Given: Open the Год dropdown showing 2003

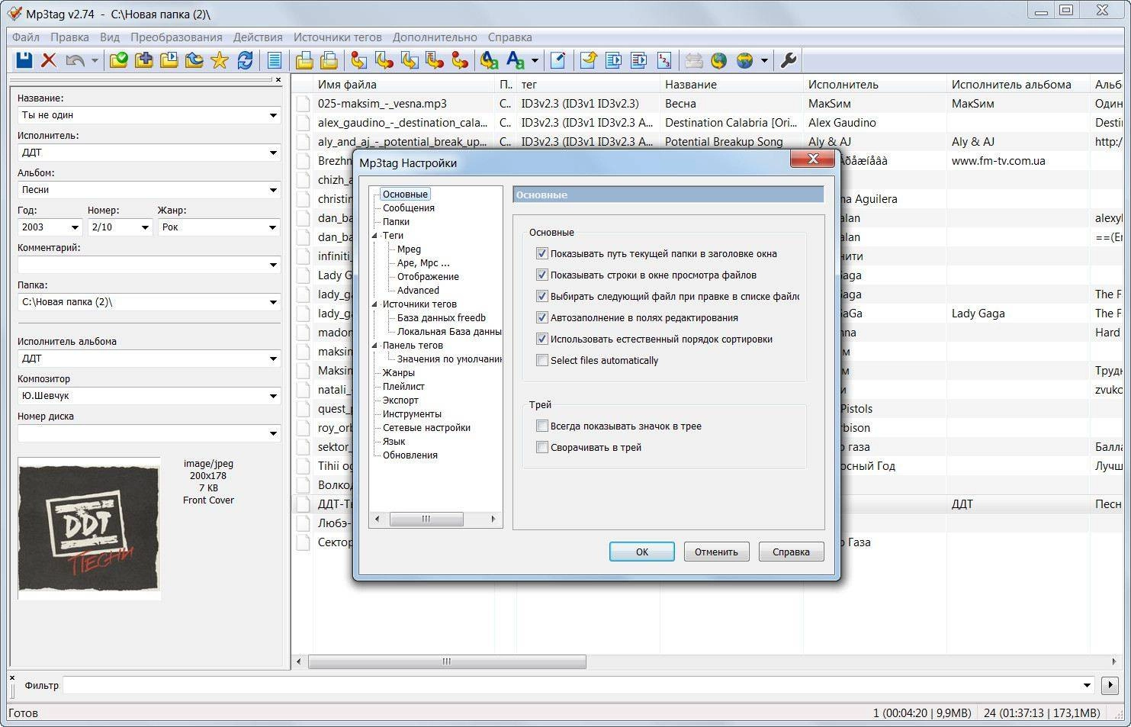Looking at the screenshot, I should click(75, 227).
